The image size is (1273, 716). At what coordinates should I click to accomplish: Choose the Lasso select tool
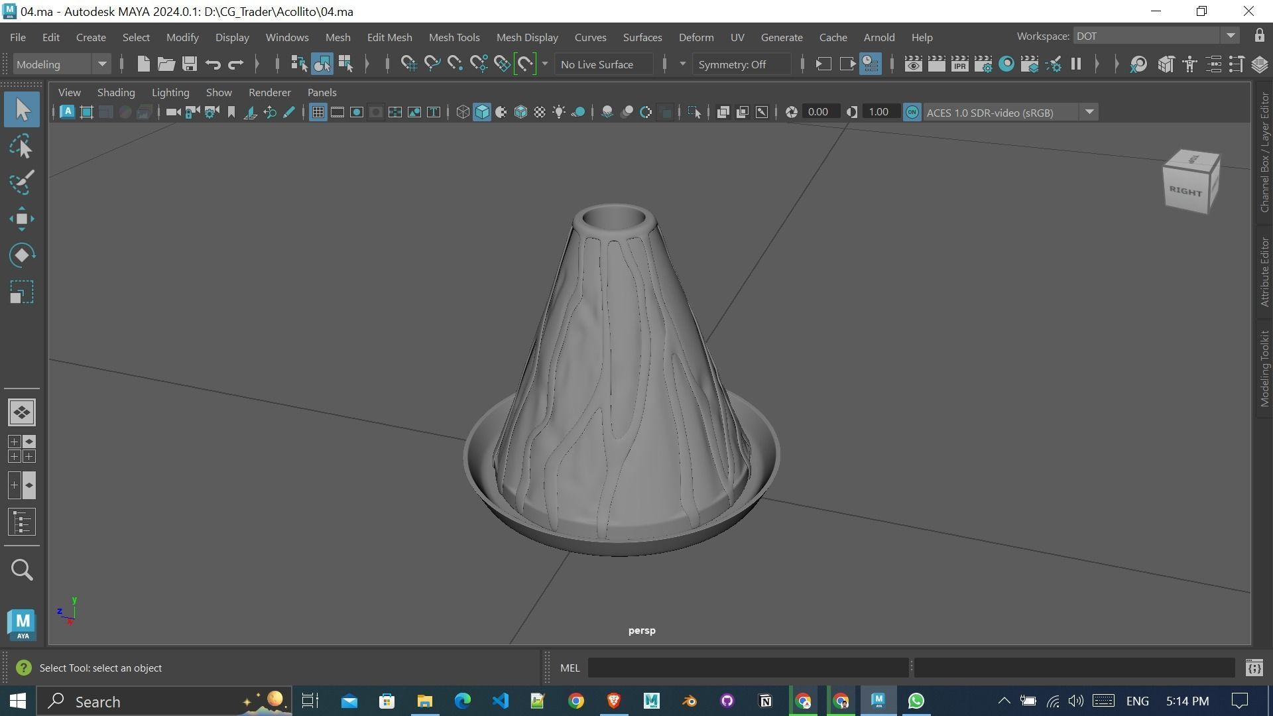(22, 147)
